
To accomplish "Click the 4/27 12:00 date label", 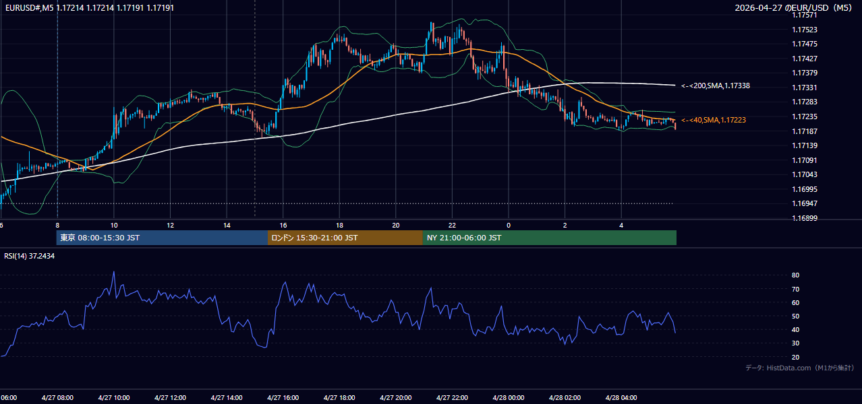I will pyautogui.click(x=170, y=398).
